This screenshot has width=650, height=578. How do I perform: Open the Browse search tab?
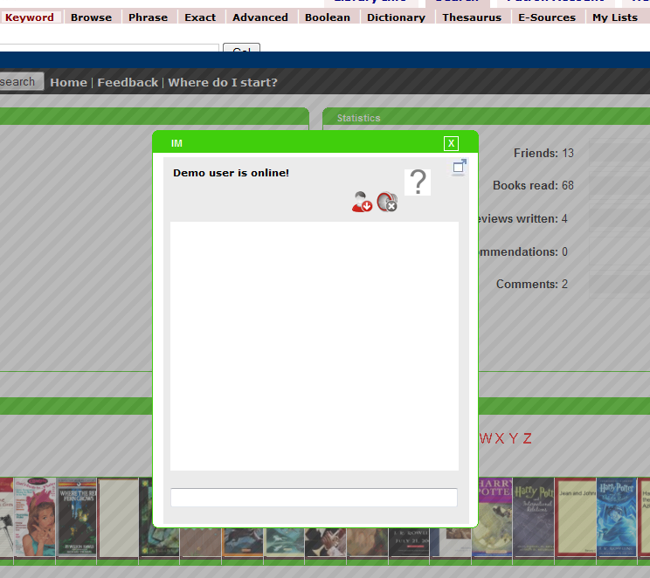(91, 17)
